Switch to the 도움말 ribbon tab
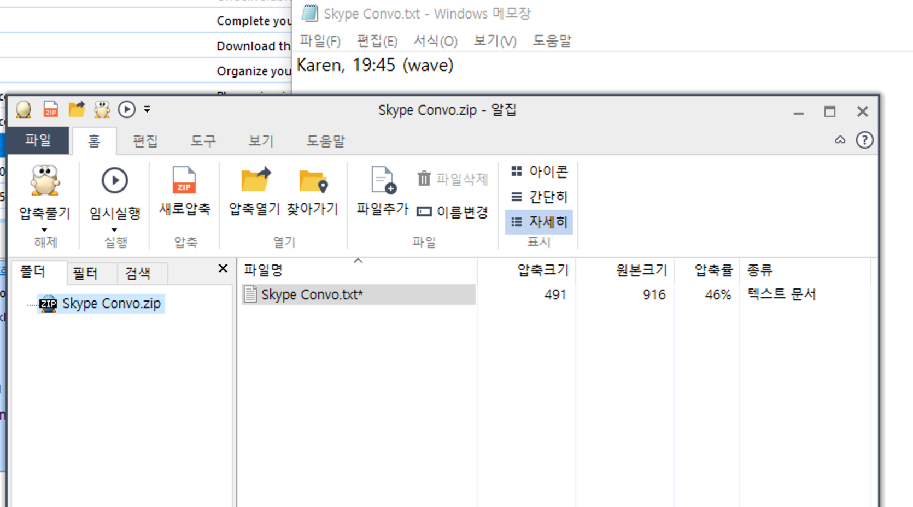 325,141
